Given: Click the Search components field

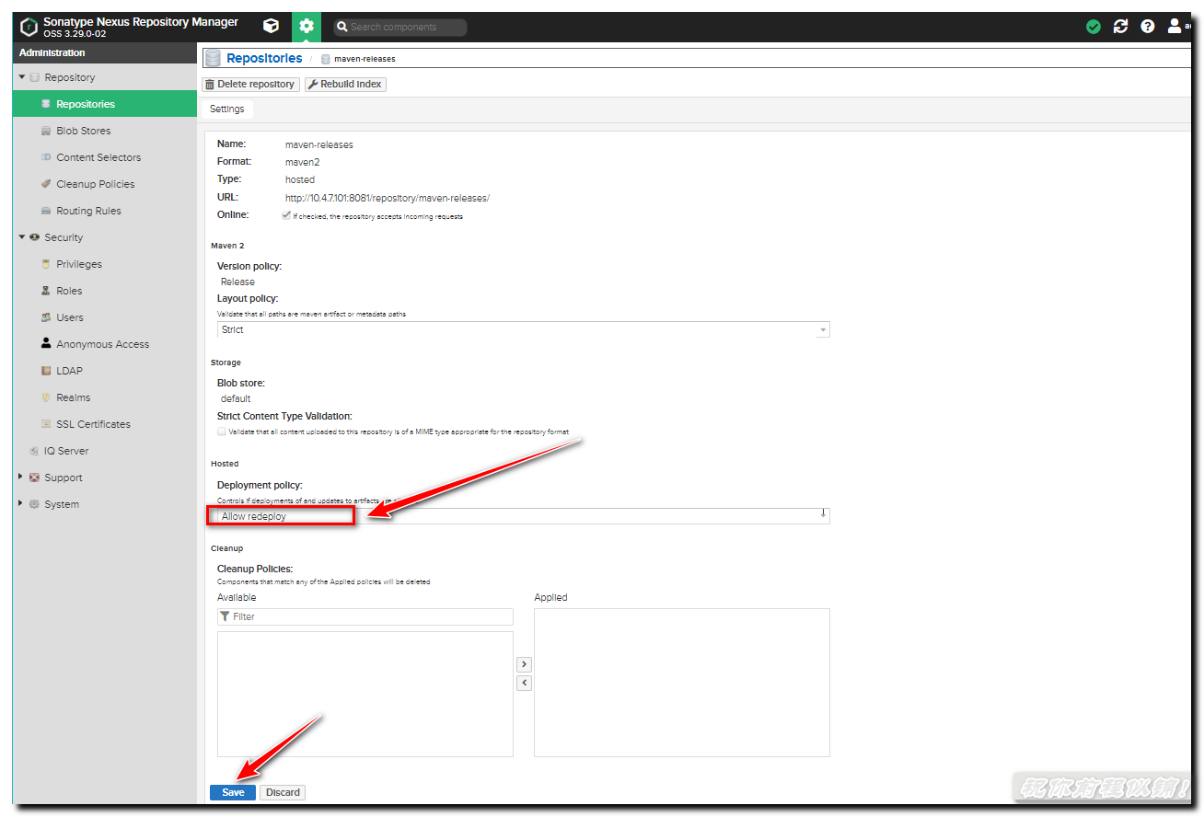Looking at the screenshot, I should pyautogui.click(x=400, y=27).
